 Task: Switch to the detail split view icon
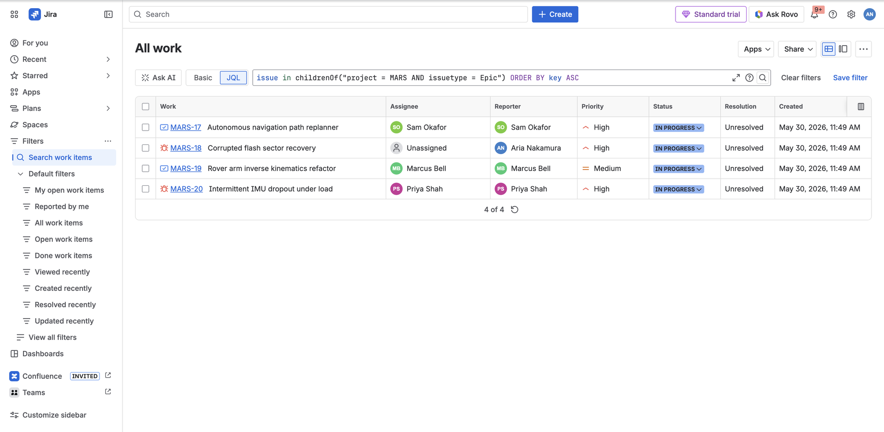(843, 49)
